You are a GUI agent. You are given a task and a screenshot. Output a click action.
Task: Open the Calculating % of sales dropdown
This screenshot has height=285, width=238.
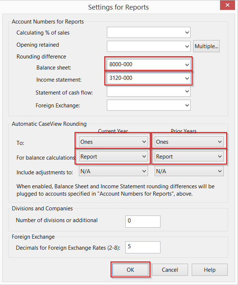148,32
